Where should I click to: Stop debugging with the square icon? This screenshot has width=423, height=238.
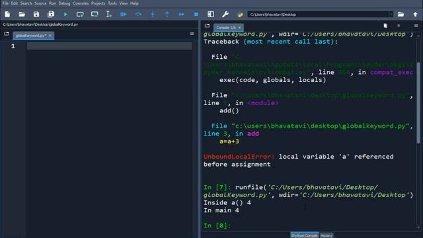[196, 15]
